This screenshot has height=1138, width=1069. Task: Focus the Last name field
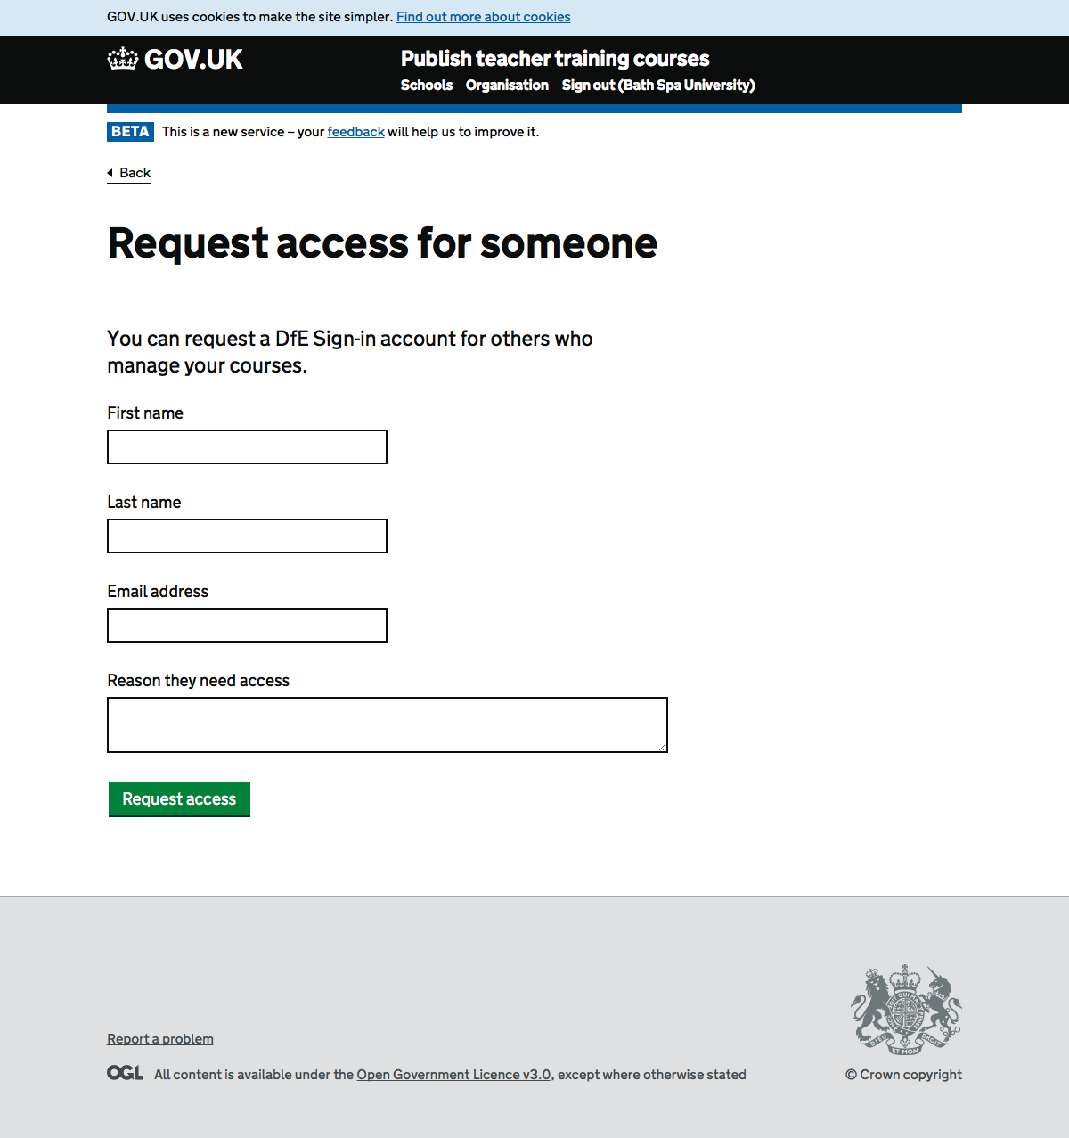[247, 536]
